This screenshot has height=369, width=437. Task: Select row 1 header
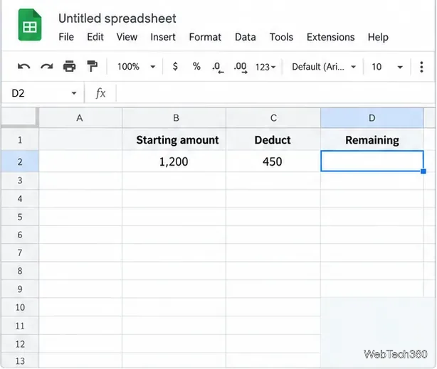tap(20, 139)
